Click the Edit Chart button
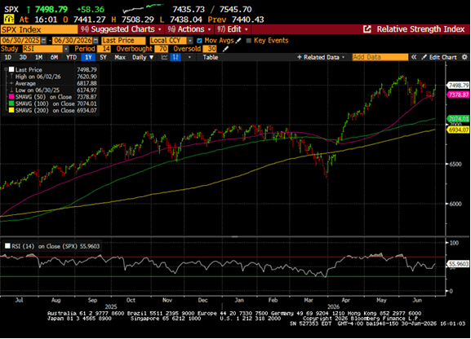 [439, 57]
